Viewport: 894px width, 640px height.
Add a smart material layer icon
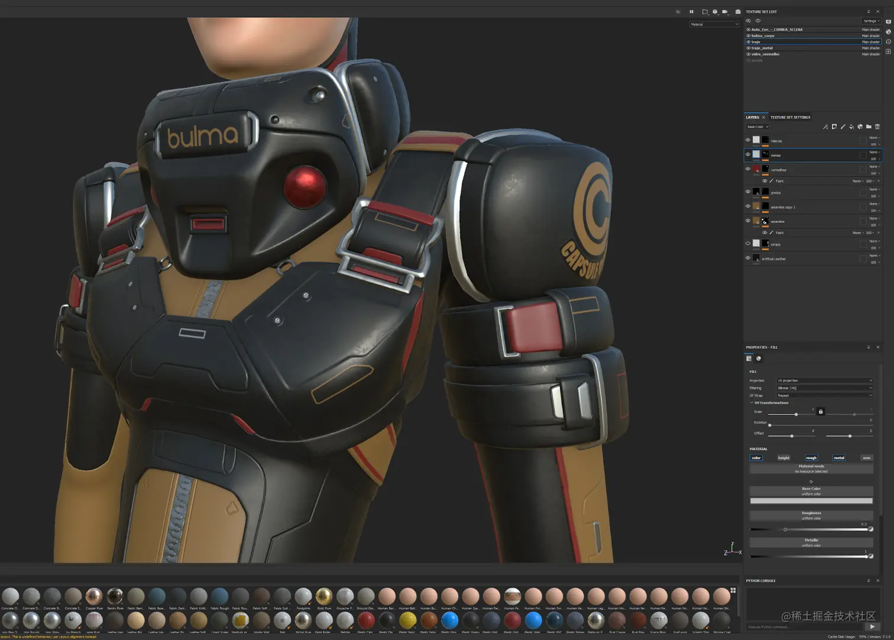[x=860, y=127]
